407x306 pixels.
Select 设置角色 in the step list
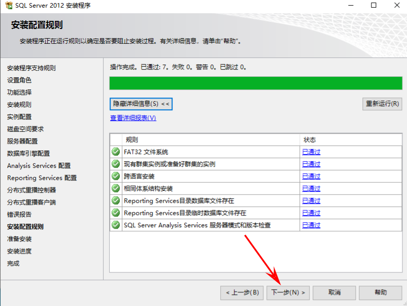point(19,80)
